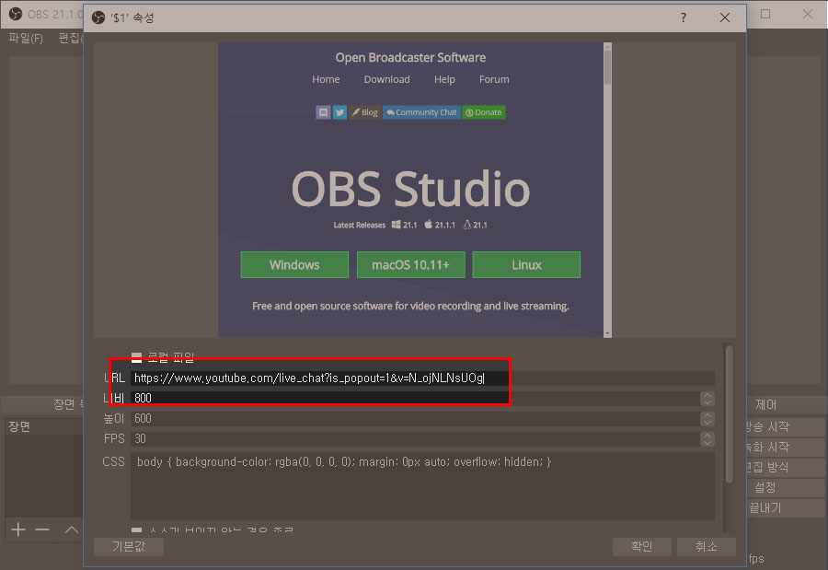The height and width of the screenshot is (570, 828).
Task: Open the Community Chat badge
Action: point(421,112)
